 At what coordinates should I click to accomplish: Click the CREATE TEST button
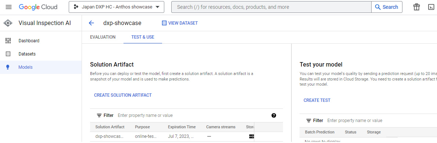(317, 100)
